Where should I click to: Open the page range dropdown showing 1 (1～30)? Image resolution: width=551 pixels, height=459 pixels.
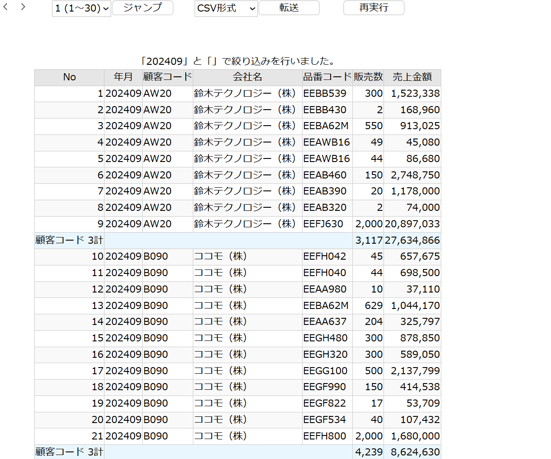coord(81,9)
